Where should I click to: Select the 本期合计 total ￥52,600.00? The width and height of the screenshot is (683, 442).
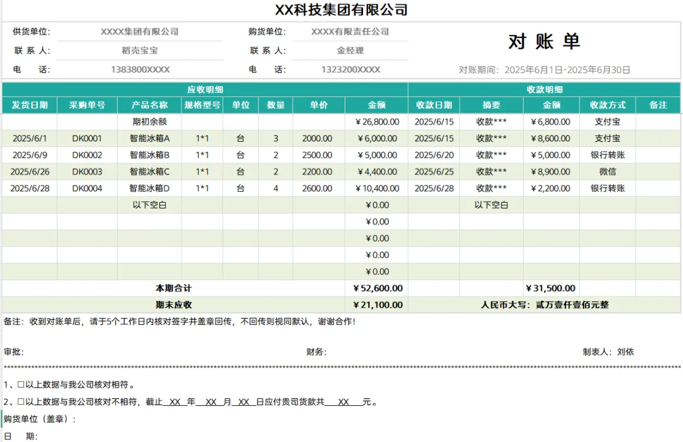click(x=377, y=288)
